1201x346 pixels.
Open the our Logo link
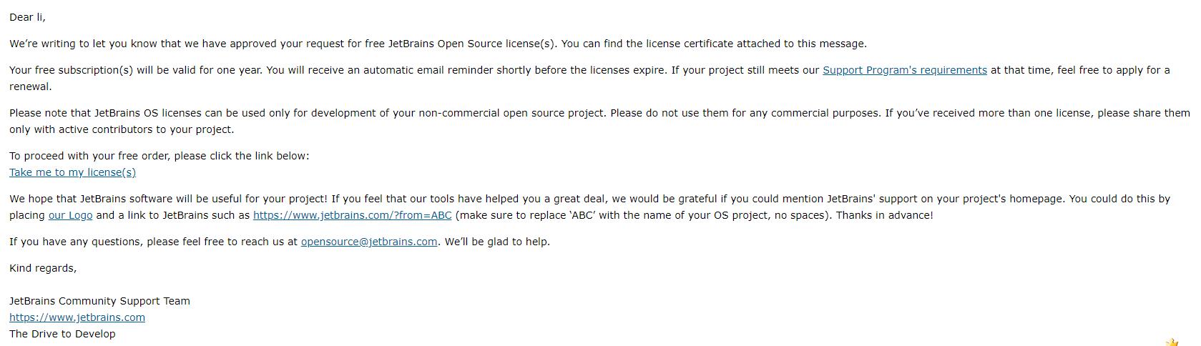pos(70,215)
